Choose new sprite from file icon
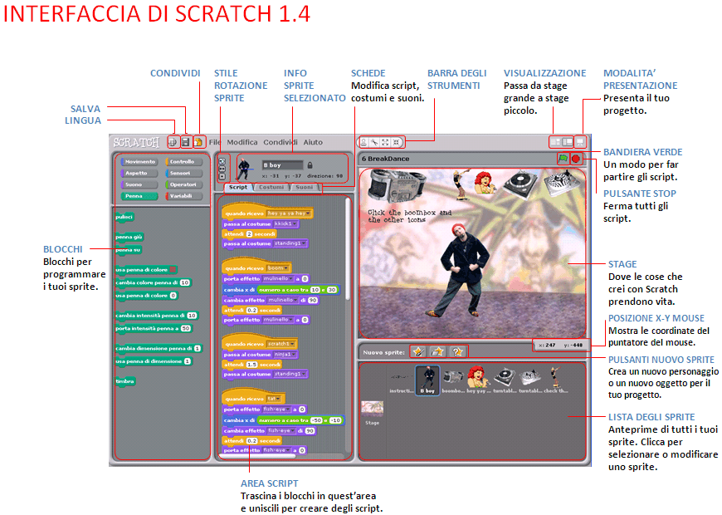The image size is (722, 515). coord(437,352)
